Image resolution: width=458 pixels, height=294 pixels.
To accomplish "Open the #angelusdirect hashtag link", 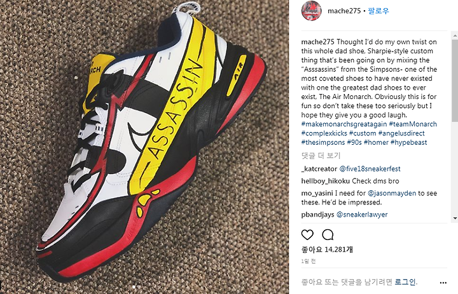I will [x=401, y=133].
